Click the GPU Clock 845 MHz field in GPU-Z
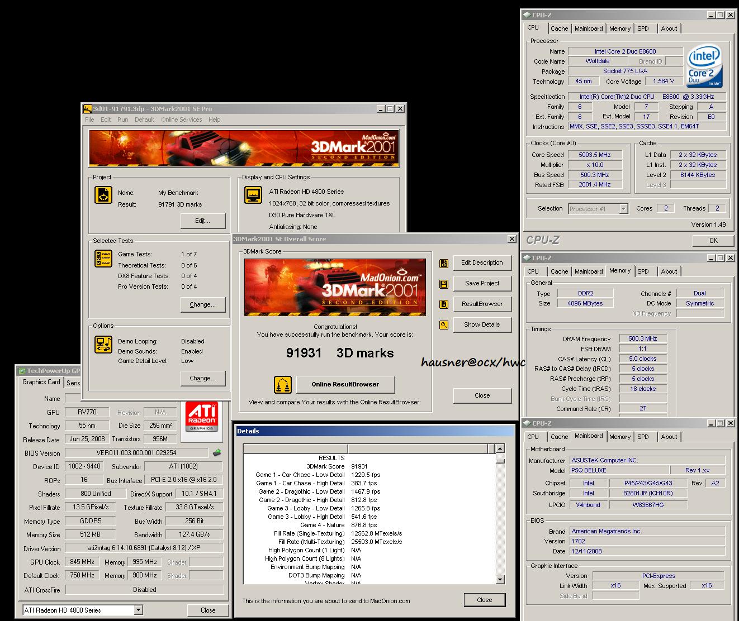Image resolution: width=739 pixels, height=621 pixels. (x=83, y=562)
